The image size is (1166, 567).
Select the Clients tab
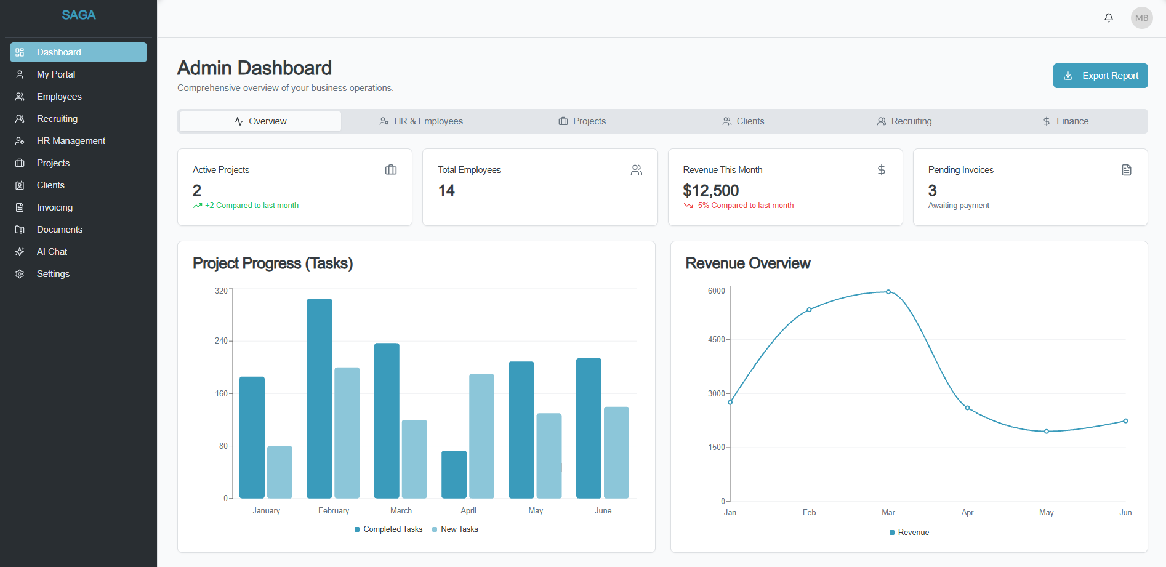(743, 121)
